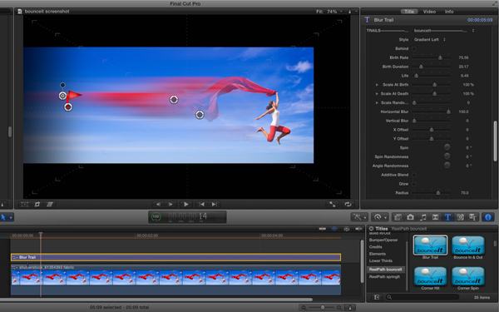Open the Transitions browser icon
Screen dimensions: 499x312
coord(435,217)
